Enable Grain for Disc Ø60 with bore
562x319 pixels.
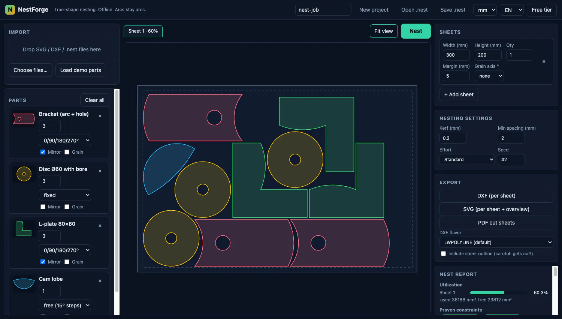click(67, 207)
